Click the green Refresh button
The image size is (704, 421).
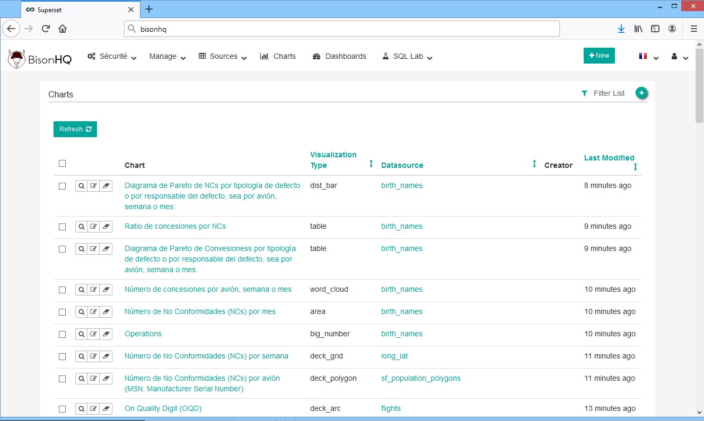(x=75, y=129)
